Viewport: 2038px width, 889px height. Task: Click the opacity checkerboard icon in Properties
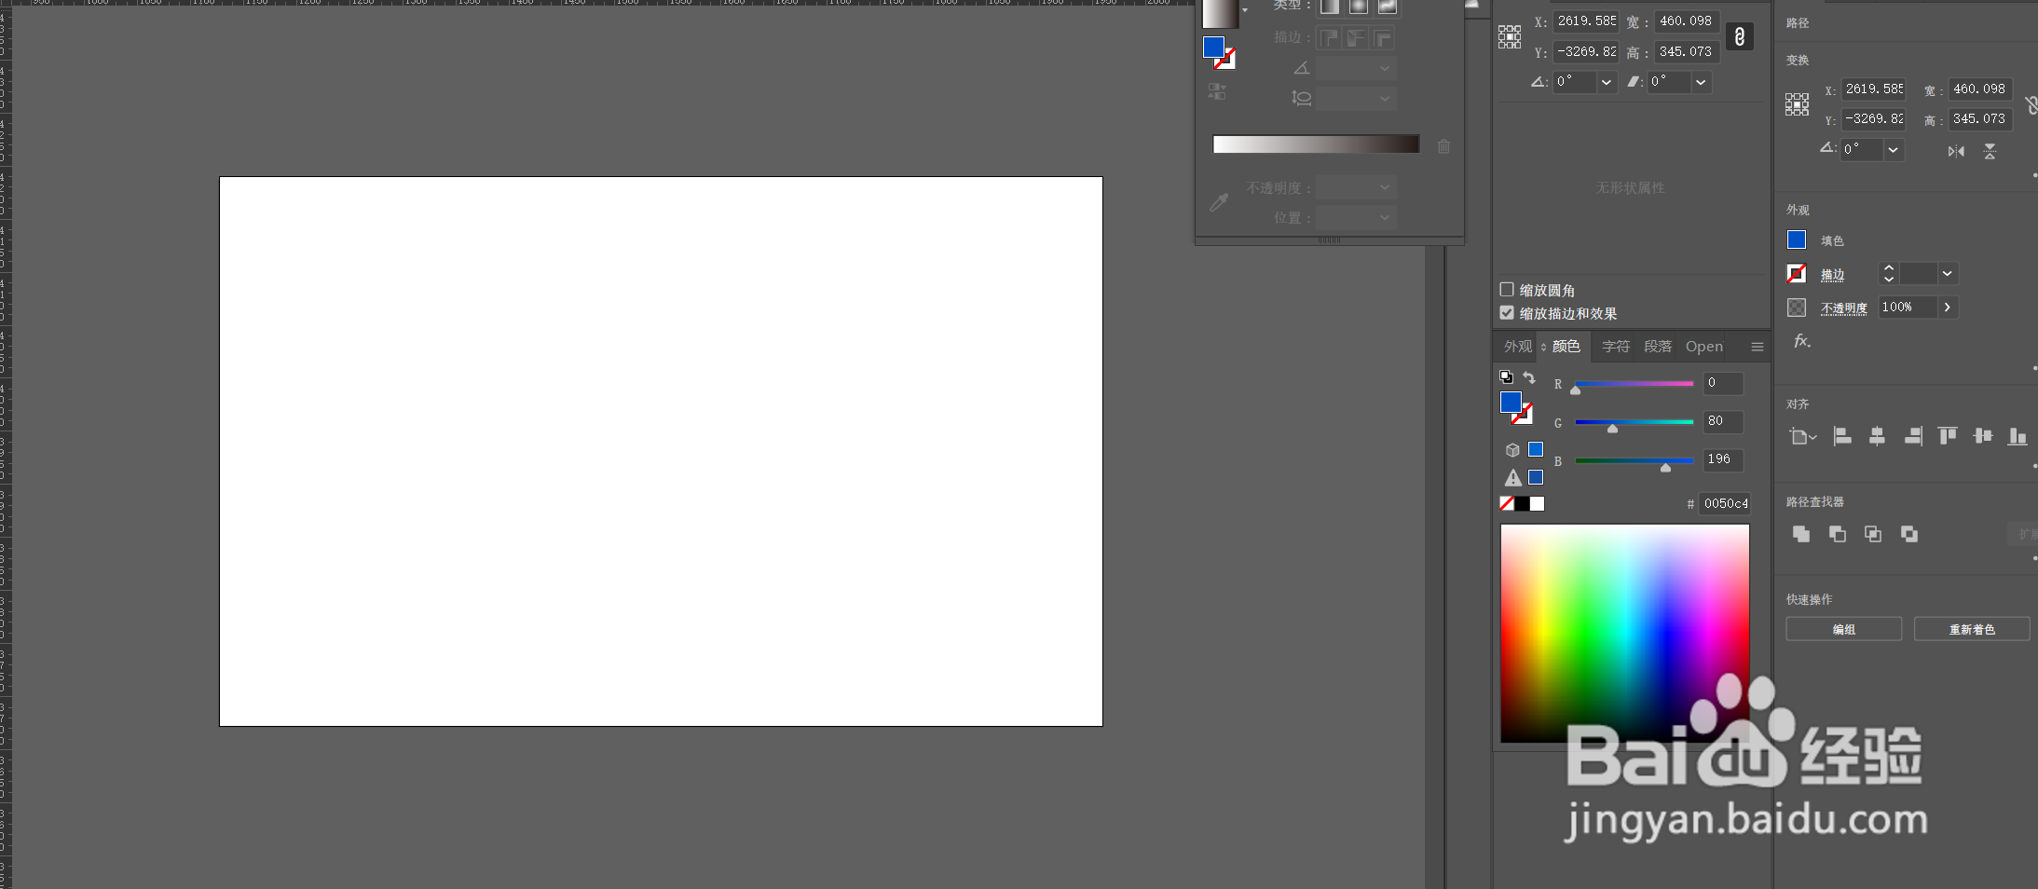1797,308
